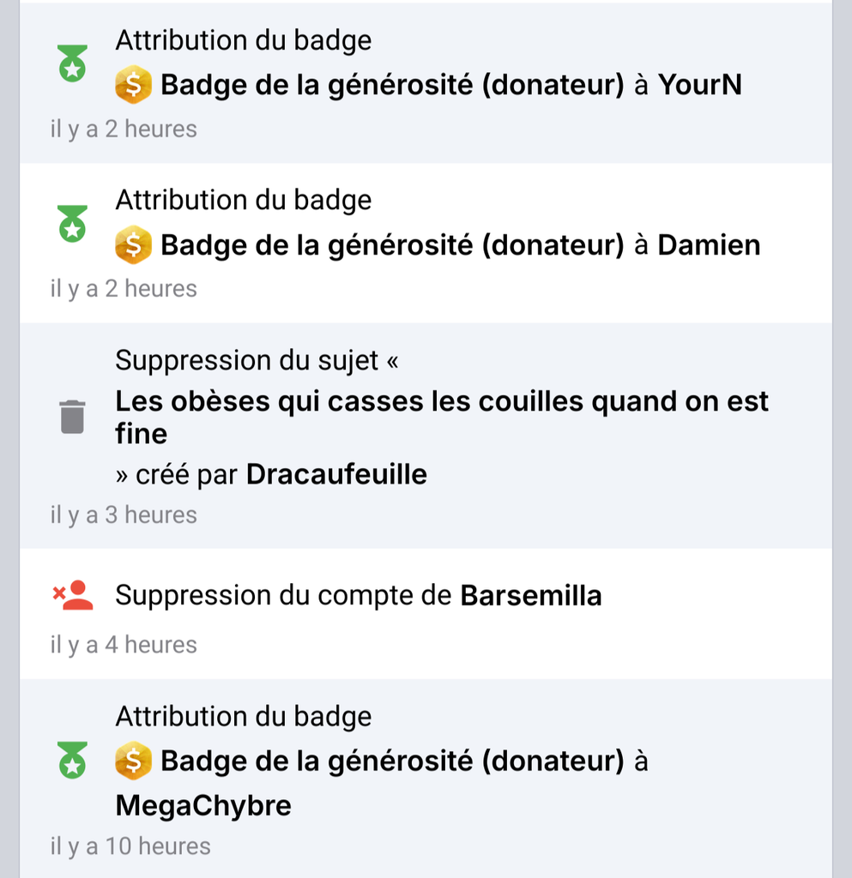The width and height of the screenshot is (852, 878).
Task: Click "Badge de la générosité" awarded to Damien
Action: point(392,245)
